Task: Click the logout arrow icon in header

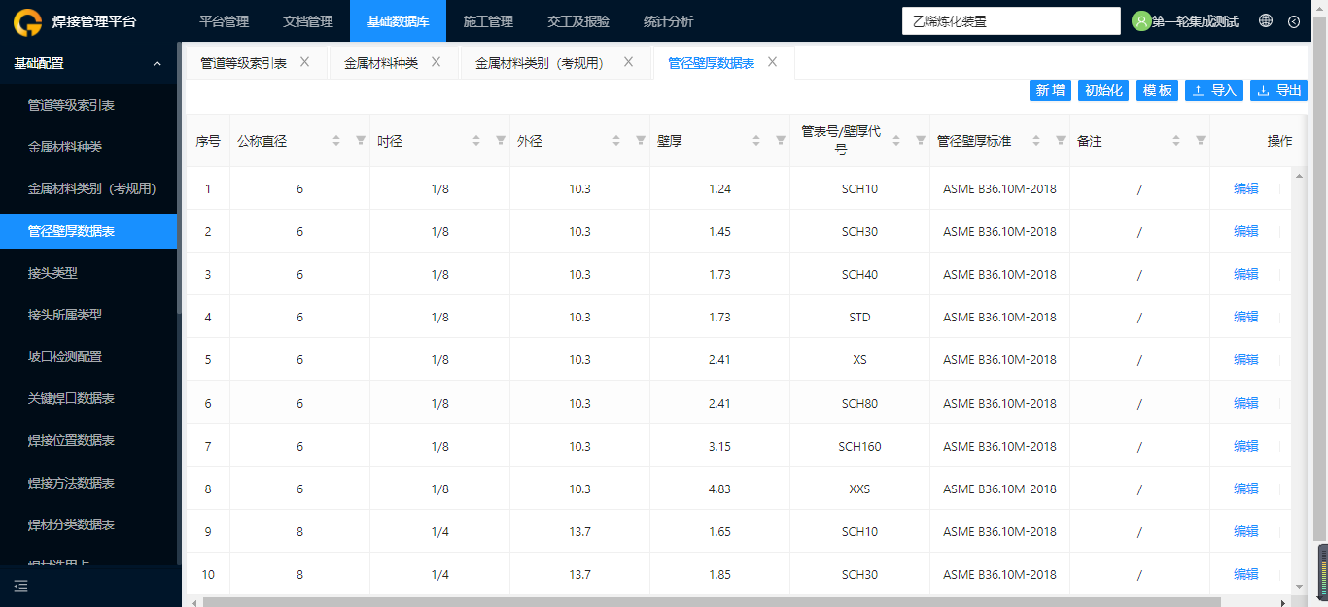Action: point(1294,21)
